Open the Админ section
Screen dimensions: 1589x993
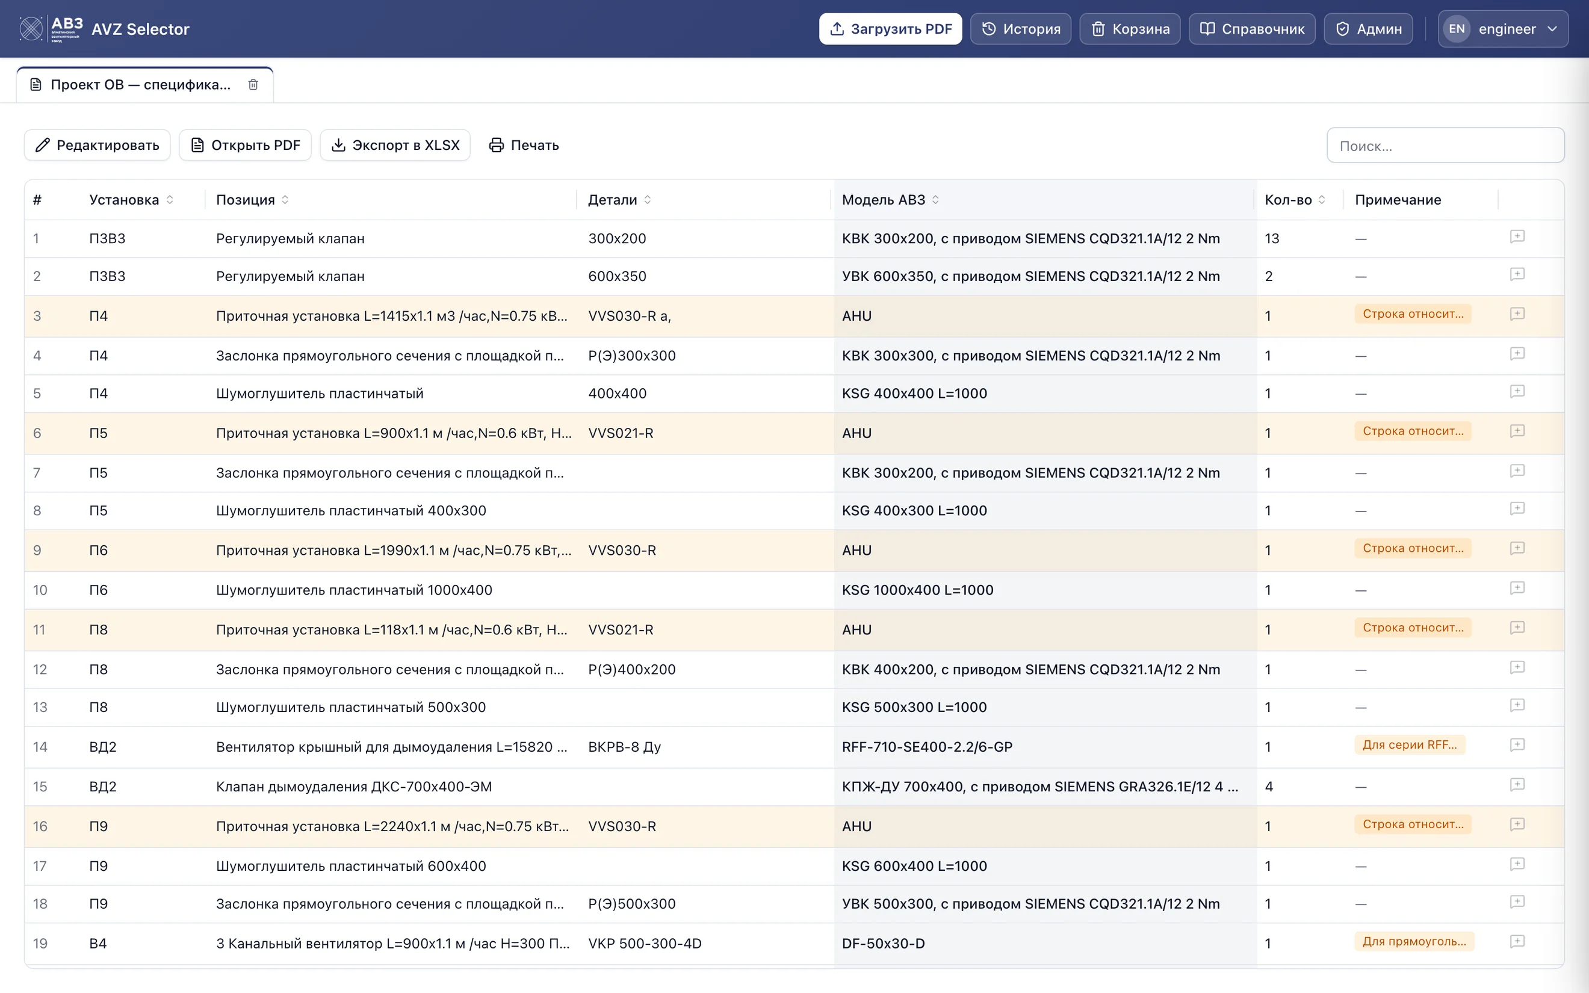(x=1368, y=29)
